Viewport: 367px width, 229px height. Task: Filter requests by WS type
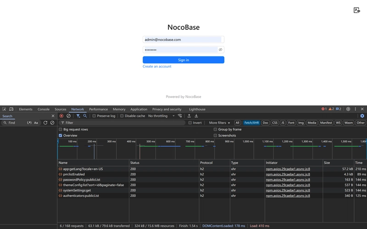tap(338, 123)
